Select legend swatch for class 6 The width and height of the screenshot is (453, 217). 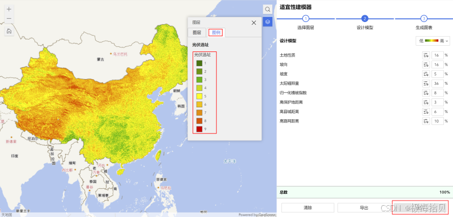click(x=199, y=105)
